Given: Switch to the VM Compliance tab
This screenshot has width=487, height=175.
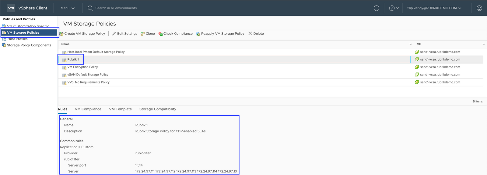Looking at the screenshot, I should (x=88, y=109).
